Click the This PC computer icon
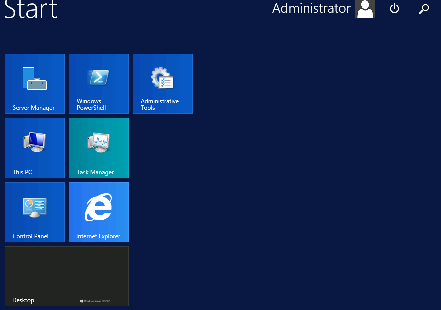441x310 pixels. (35, 142)
